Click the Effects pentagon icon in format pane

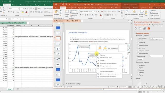[140, 28]
